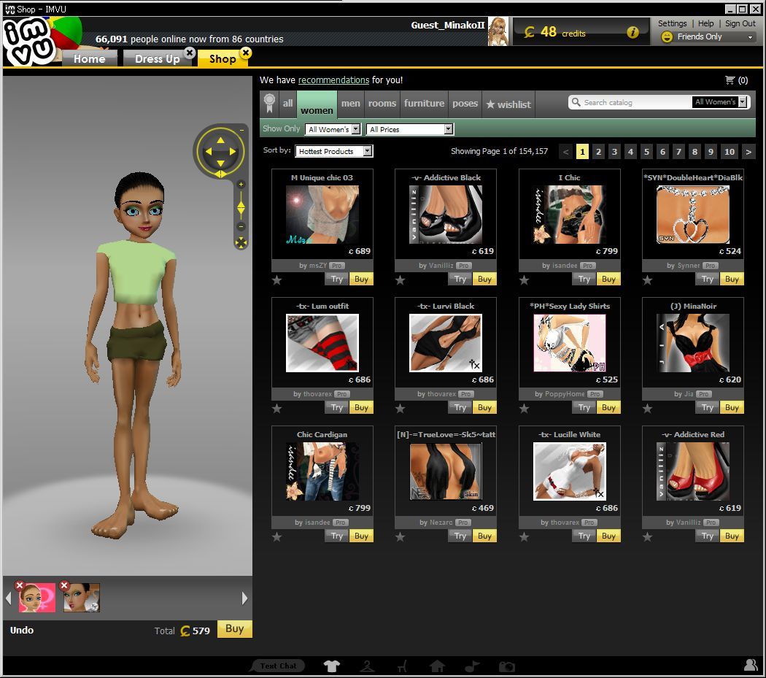Open the chair furniture icon in bottom bar
Image resolution: width=766 pixels, height=678 pixels.
click(x=402, y=666)
